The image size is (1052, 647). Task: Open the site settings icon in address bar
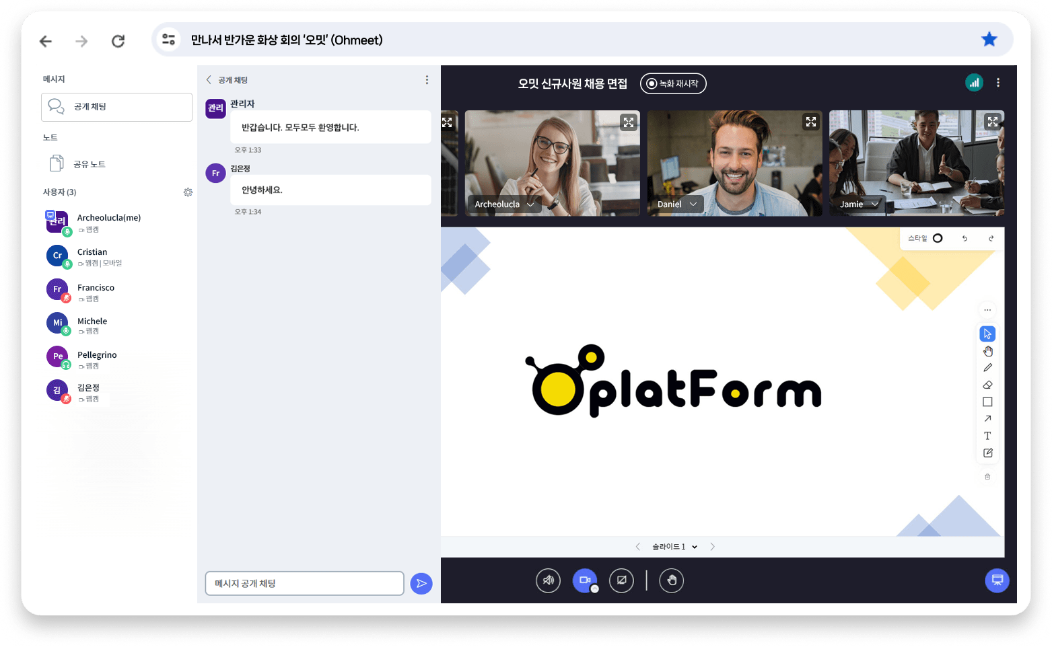pos(168,40)
